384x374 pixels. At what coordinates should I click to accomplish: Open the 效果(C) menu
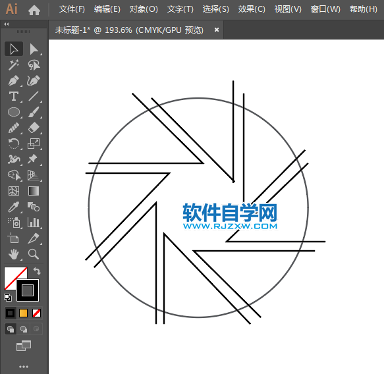click(x=252, y=9)
